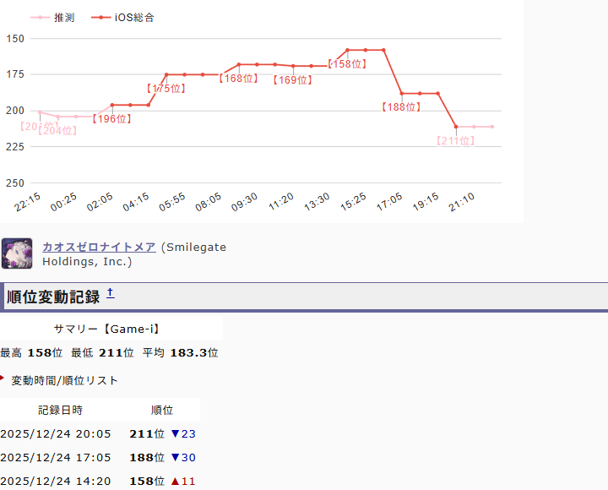
Task: Click the 2025/12/24 20:05 record date
Action: coord(56,433)
